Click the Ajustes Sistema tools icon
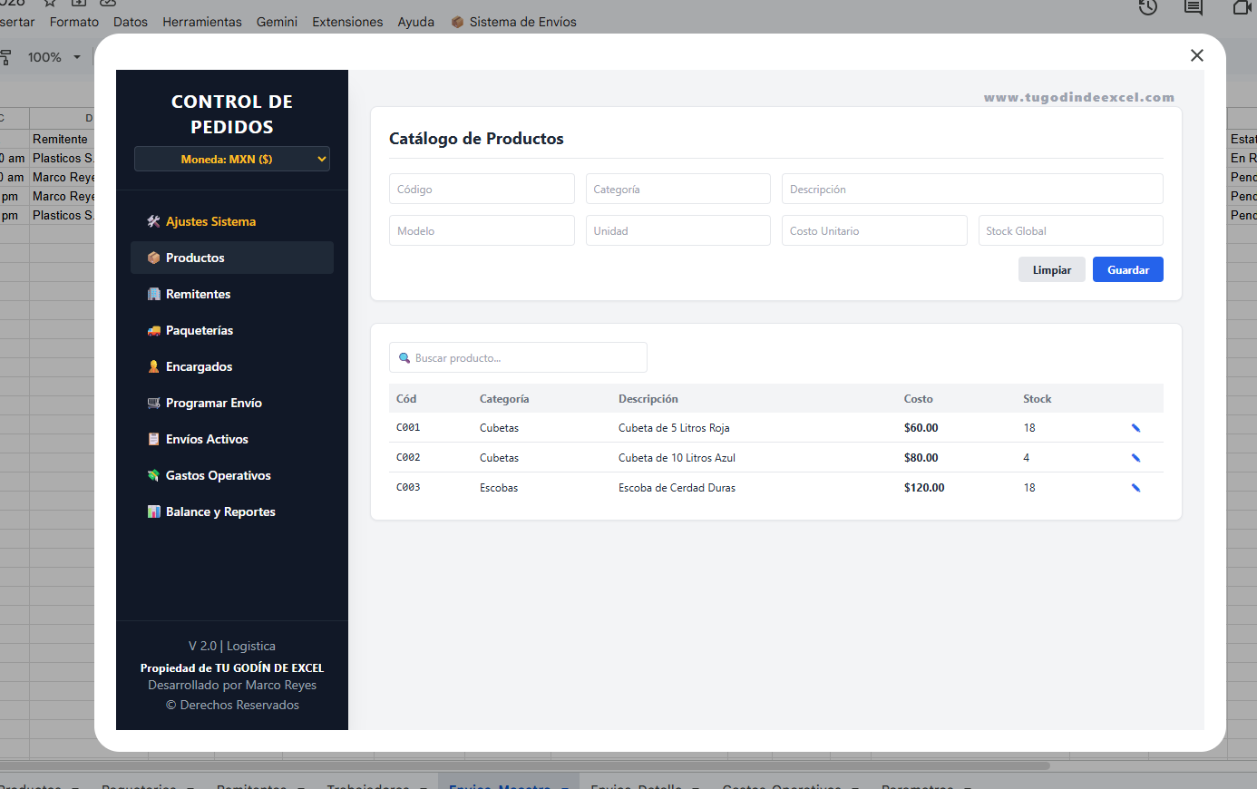The image size is (1257, 789). (154, 221)
